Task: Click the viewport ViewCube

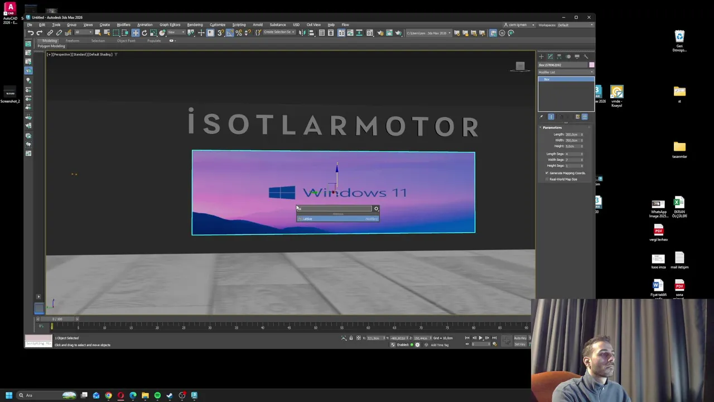Action: point(520,66)
